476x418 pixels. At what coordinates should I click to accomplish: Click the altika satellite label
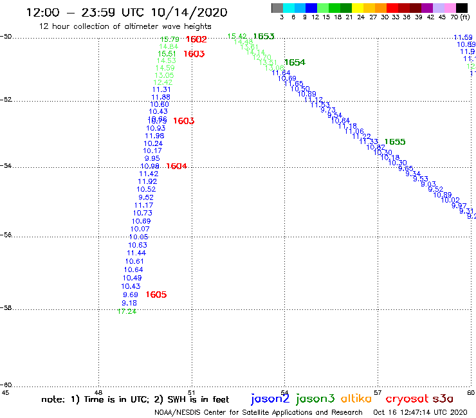[356, 398]
